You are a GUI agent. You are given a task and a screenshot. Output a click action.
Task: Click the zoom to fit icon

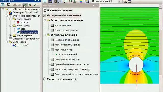[x=75, y=1]
